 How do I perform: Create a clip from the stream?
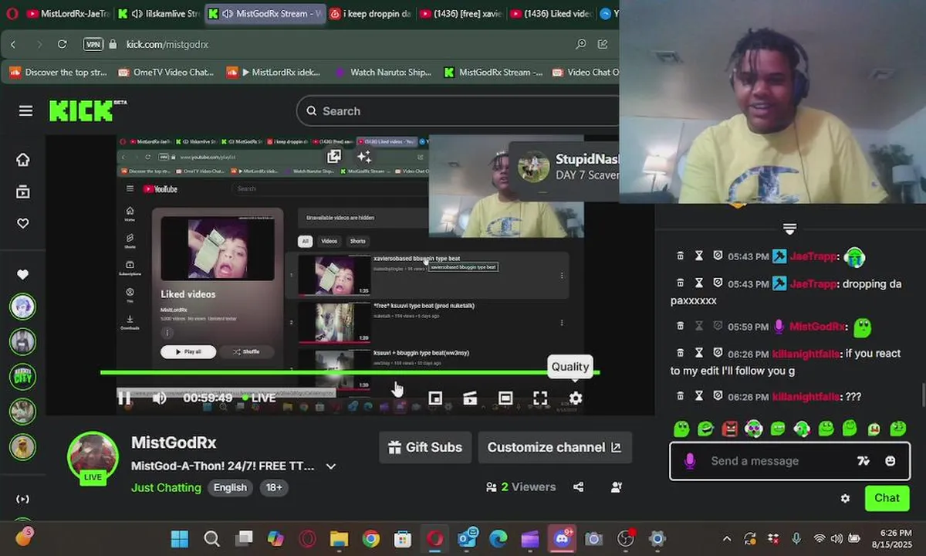[x=470, y=398]
